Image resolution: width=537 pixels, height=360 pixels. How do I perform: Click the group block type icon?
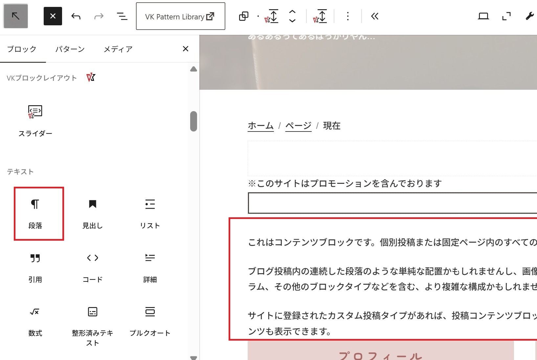pos(244,16)
